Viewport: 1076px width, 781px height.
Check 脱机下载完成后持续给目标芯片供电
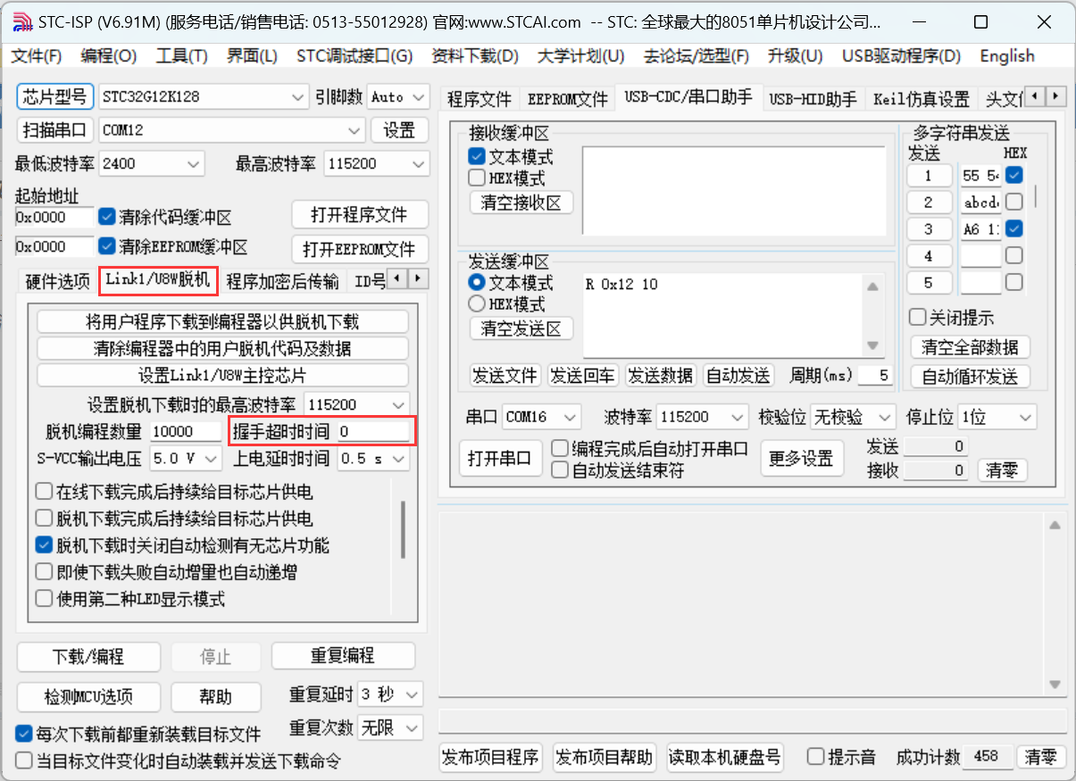click(44, 518)
